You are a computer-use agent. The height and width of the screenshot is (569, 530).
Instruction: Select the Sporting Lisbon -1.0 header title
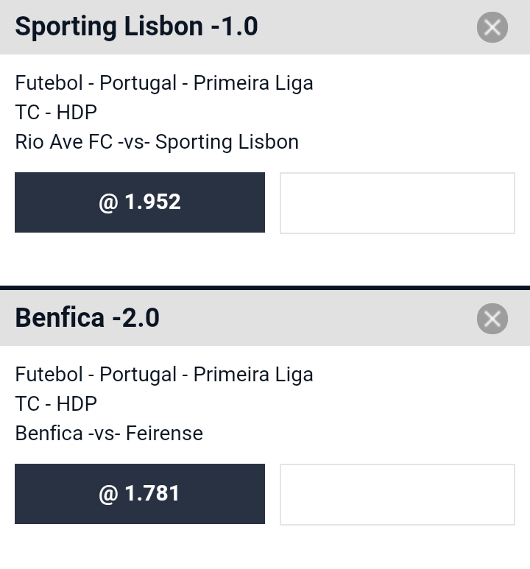(136, 26)
